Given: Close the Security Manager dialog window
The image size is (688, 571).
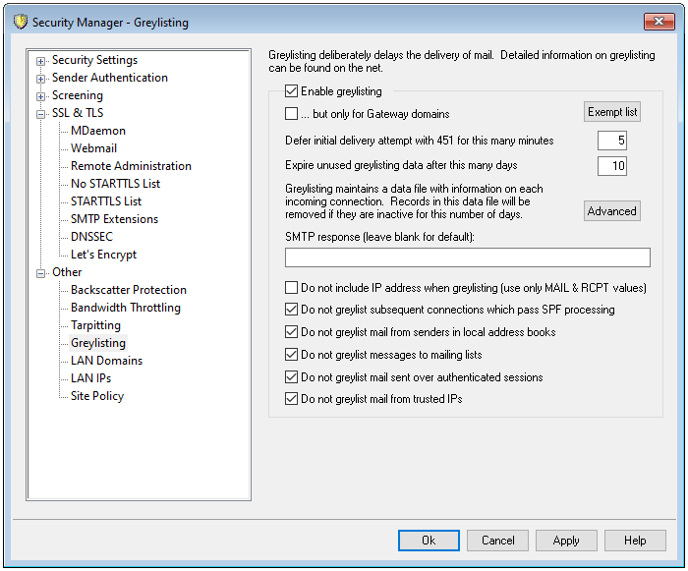Looking at the screenshot, I should click(x=658, y=22).
